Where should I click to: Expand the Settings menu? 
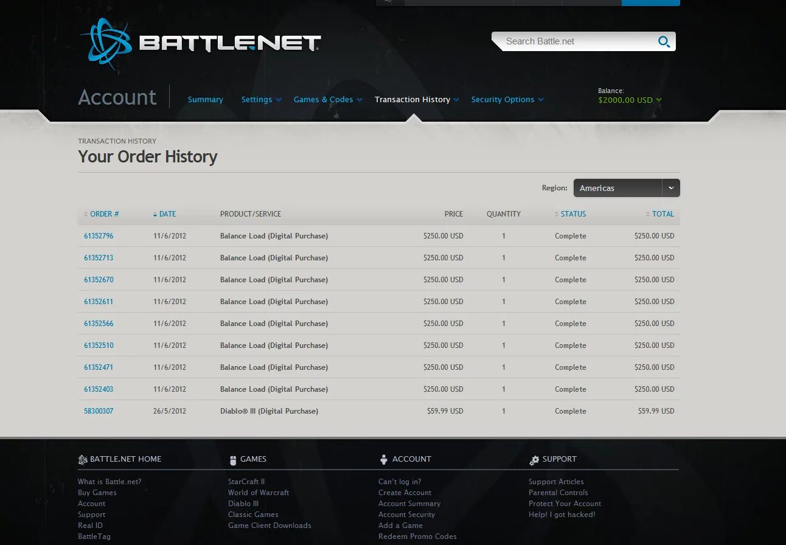pyautogui.click(x=261, y=100)
